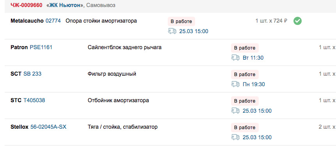The image size is (336, 165).
Task: Select the Тяга / стойка, стабилизатор item name
Action: pyautogui.click(x=123, y=127)
